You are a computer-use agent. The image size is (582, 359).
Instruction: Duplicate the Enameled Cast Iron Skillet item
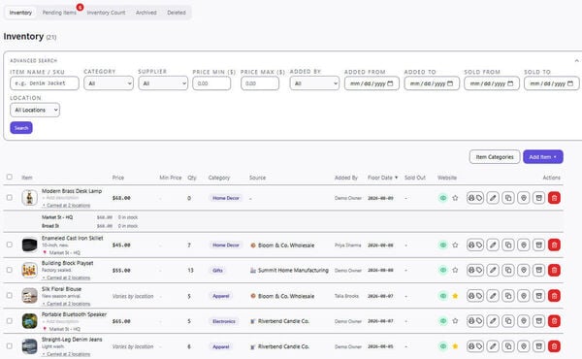(508, 245)
